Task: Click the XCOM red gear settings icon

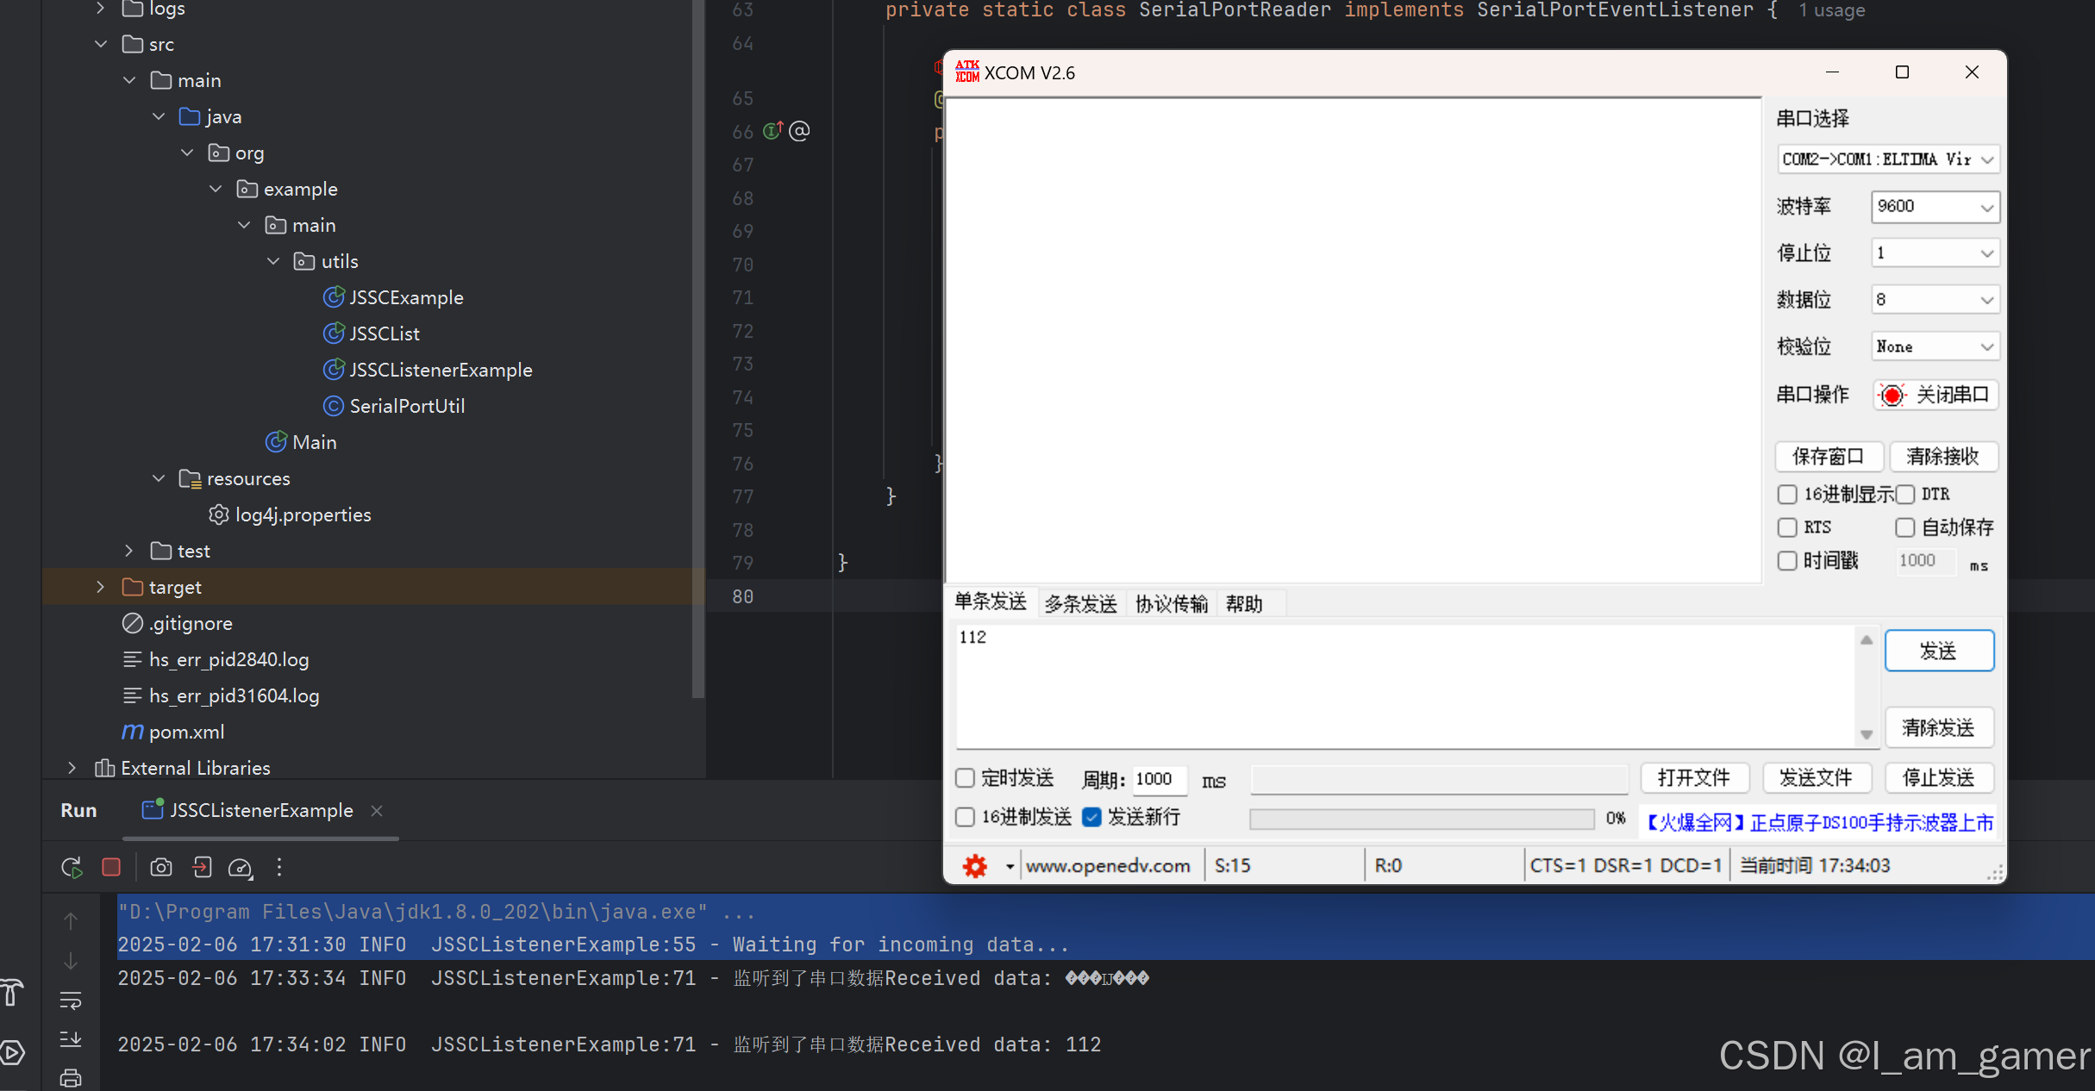Action: 975,866
